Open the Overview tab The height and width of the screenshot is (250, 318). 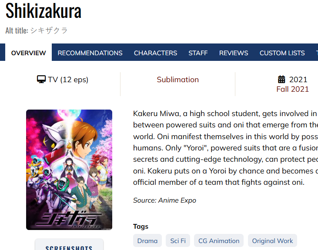pos(28,53)
